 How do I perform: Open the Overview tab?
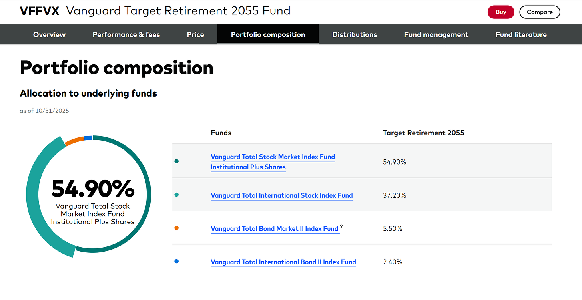point(49,35)
